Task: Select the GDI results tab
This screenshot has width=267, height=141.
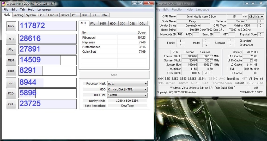Action: click(x=122, y=24)
